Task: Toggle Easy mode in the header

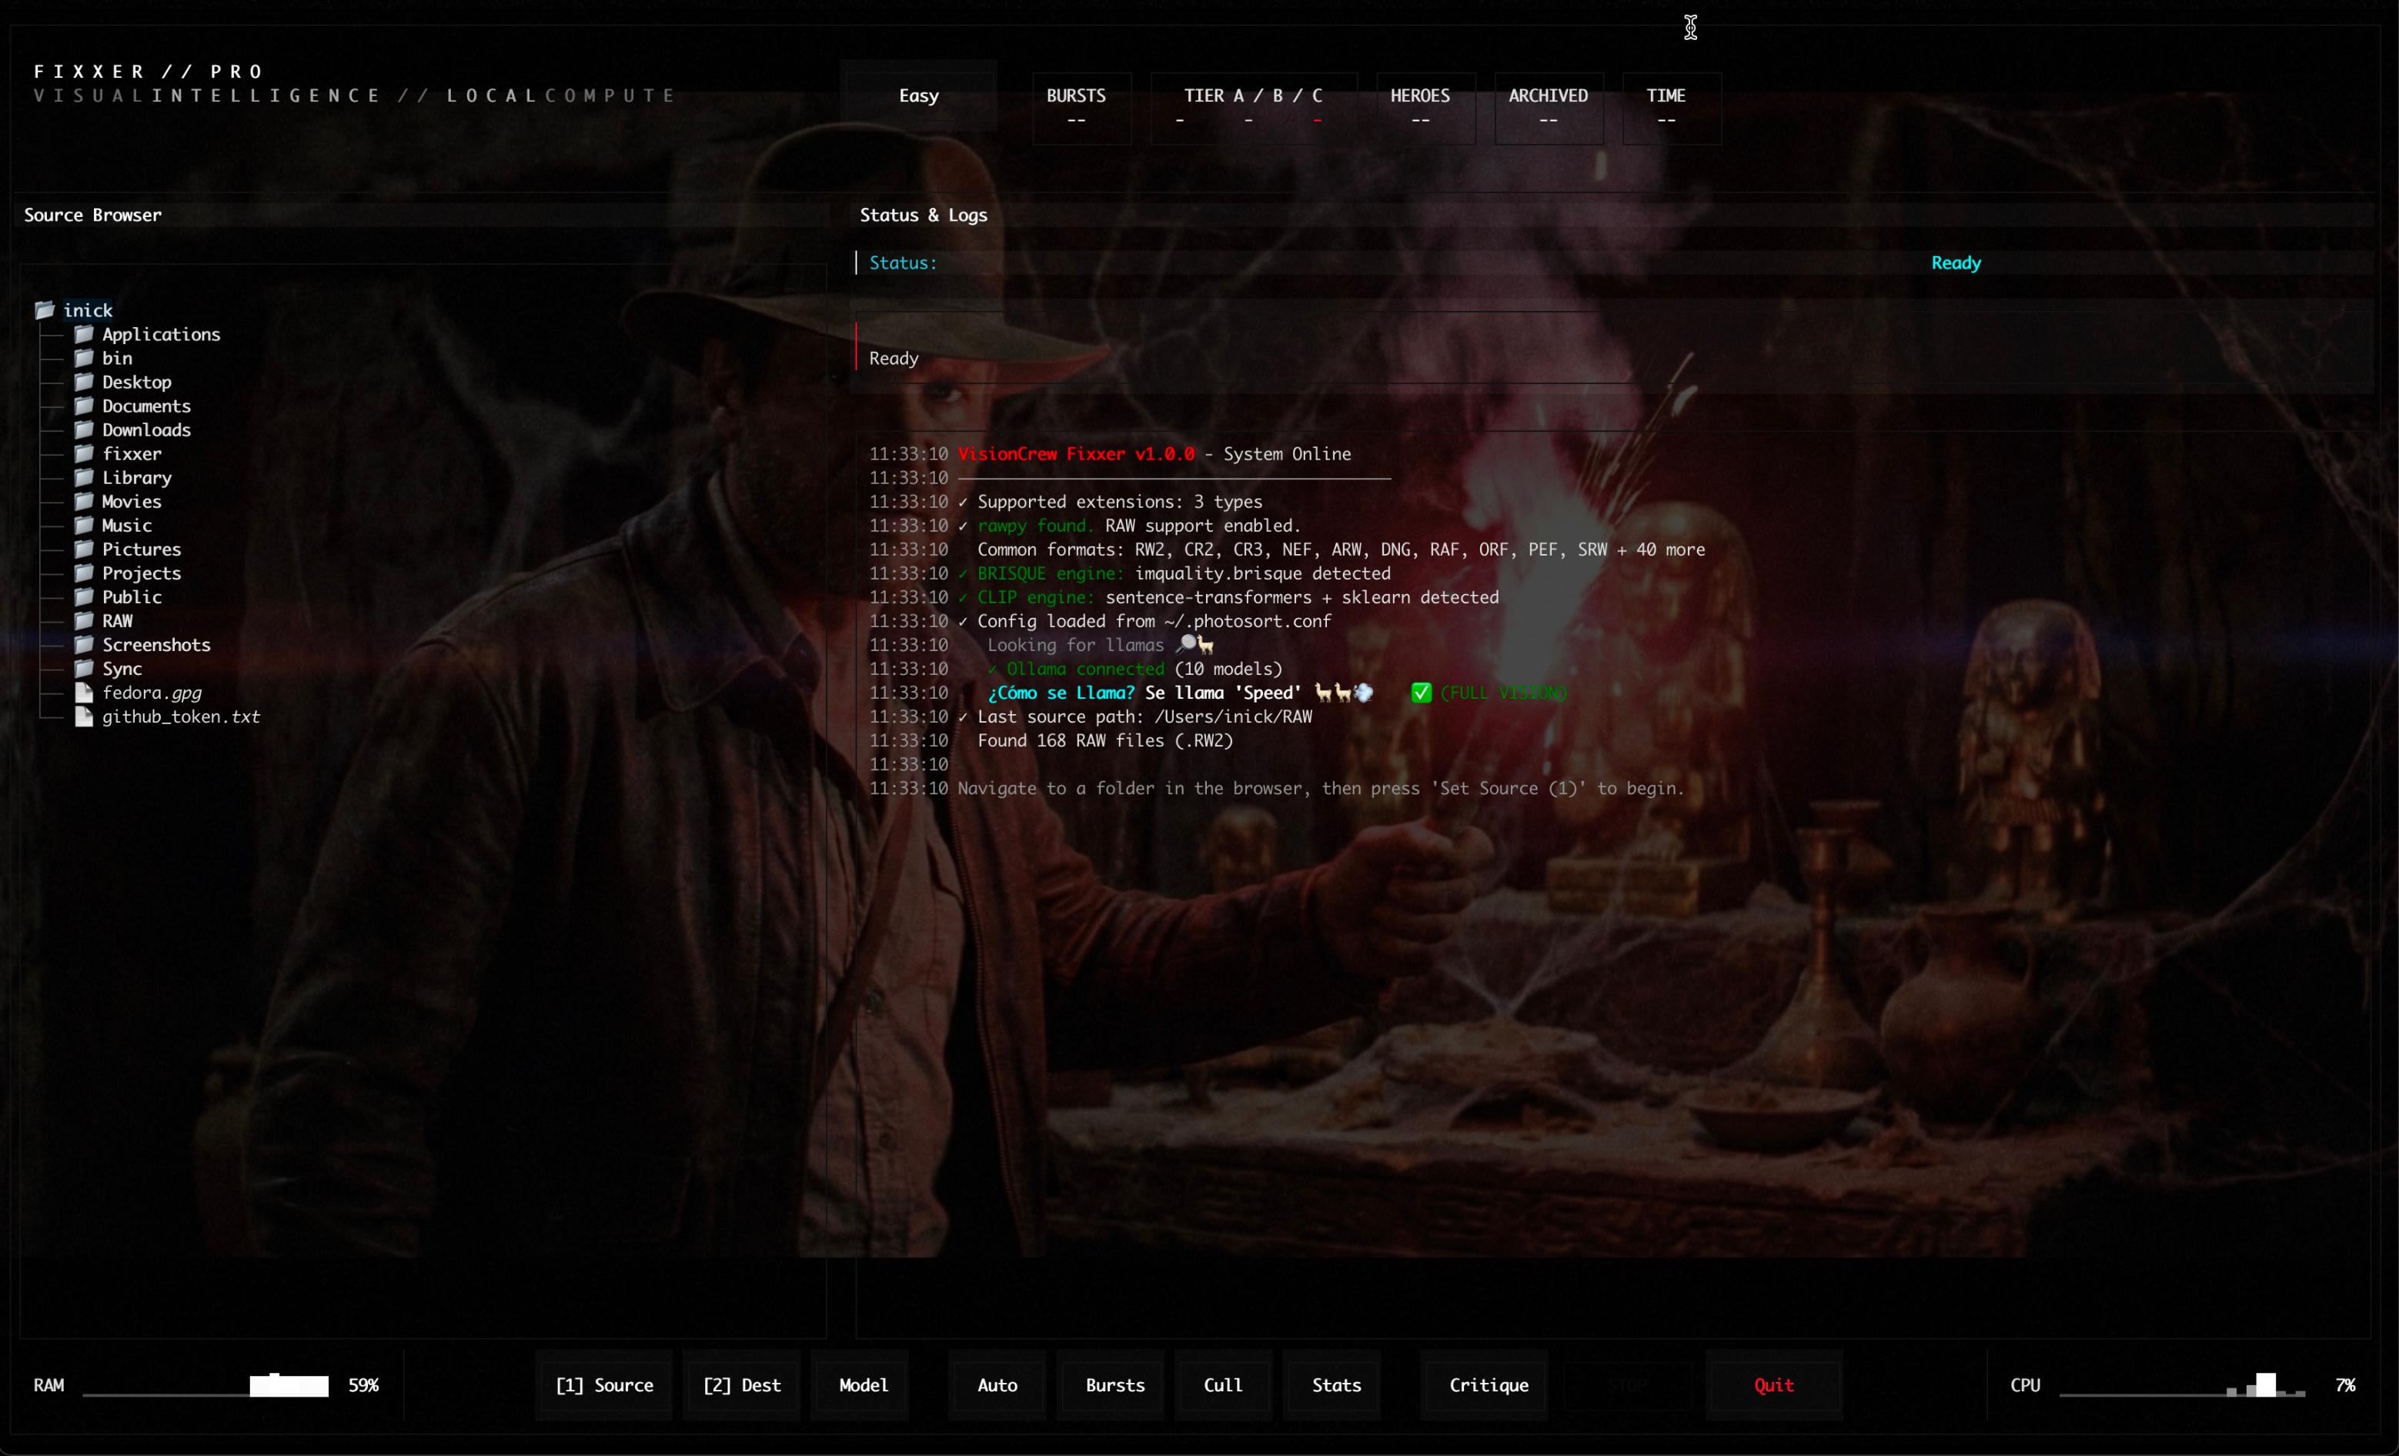Action: 917,95
